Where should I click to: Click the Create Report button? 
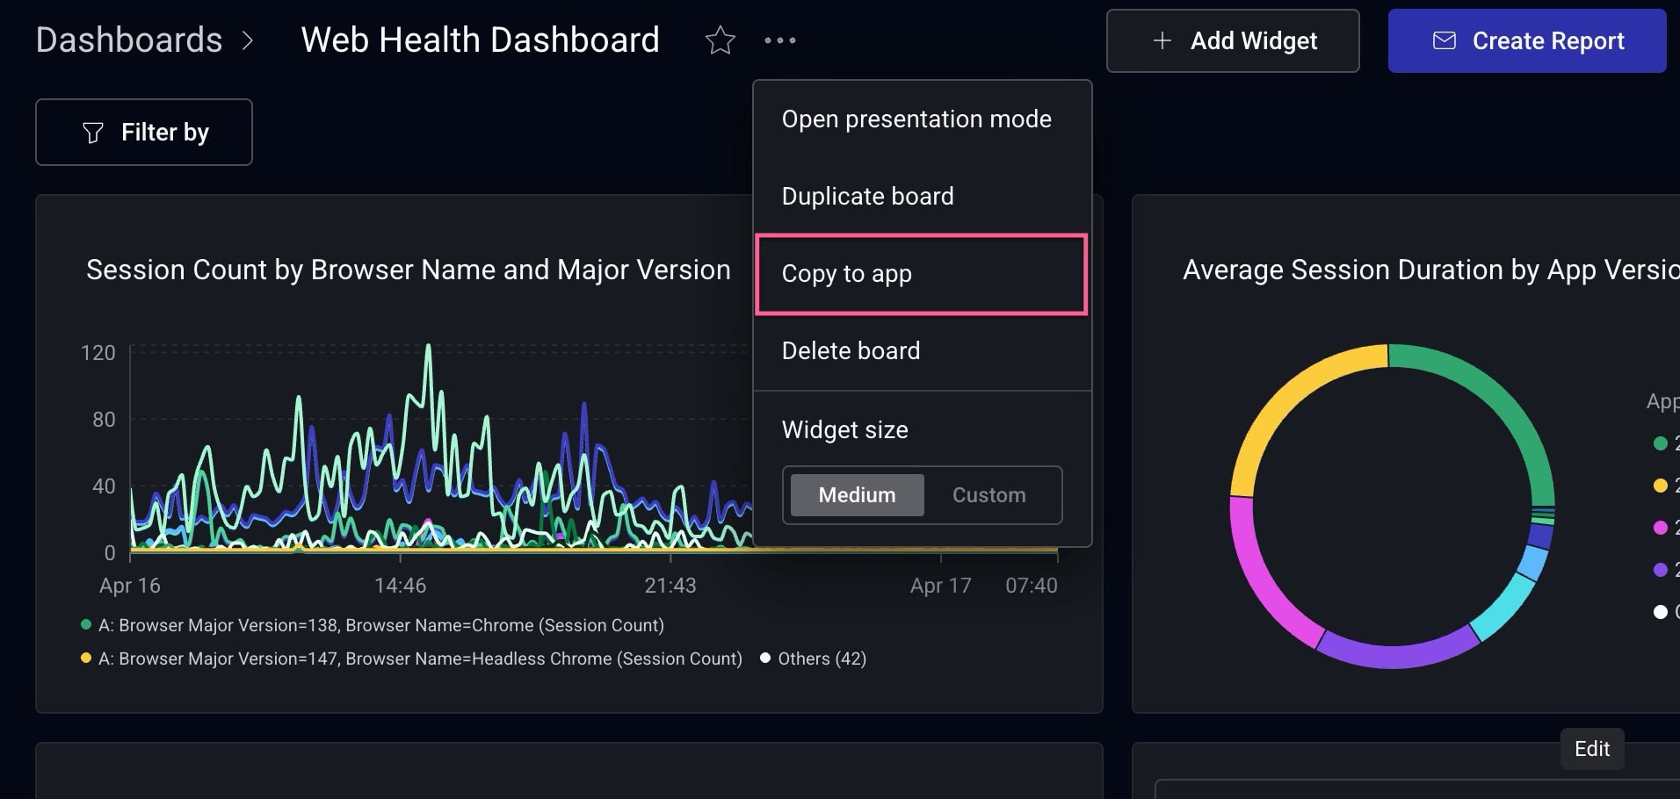pos(1526,40)
